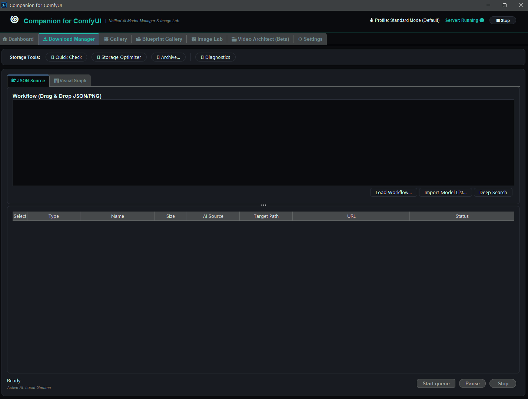Sort by the Name column header

pos(117,216)
